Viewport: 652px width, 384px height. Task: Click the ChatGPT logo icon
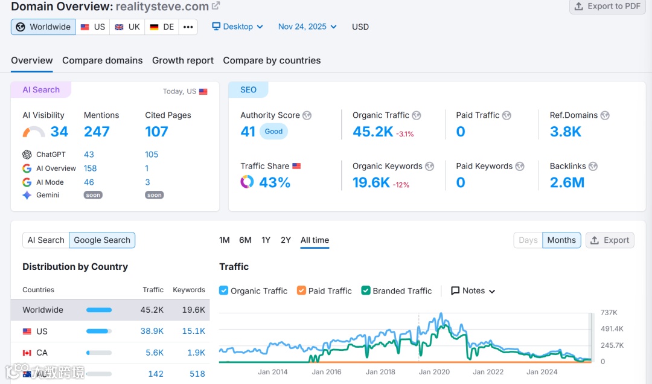point(27,155)
